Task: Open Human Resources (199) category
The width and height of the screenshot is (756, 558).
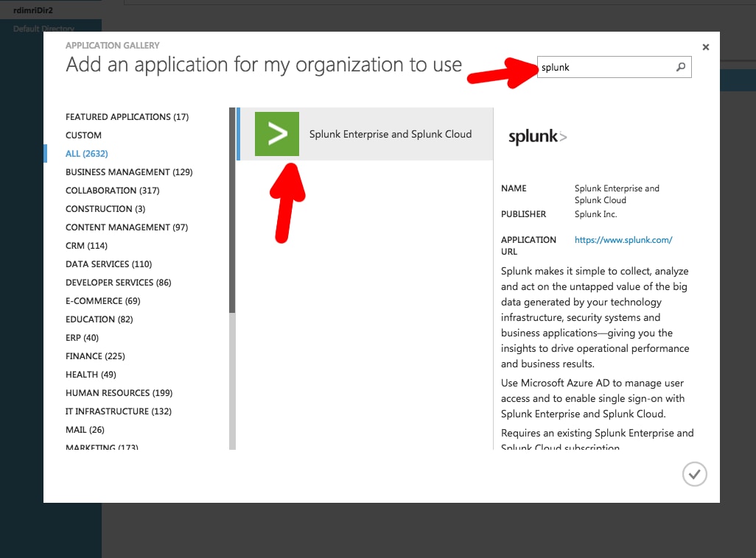Action: [119, 392]
